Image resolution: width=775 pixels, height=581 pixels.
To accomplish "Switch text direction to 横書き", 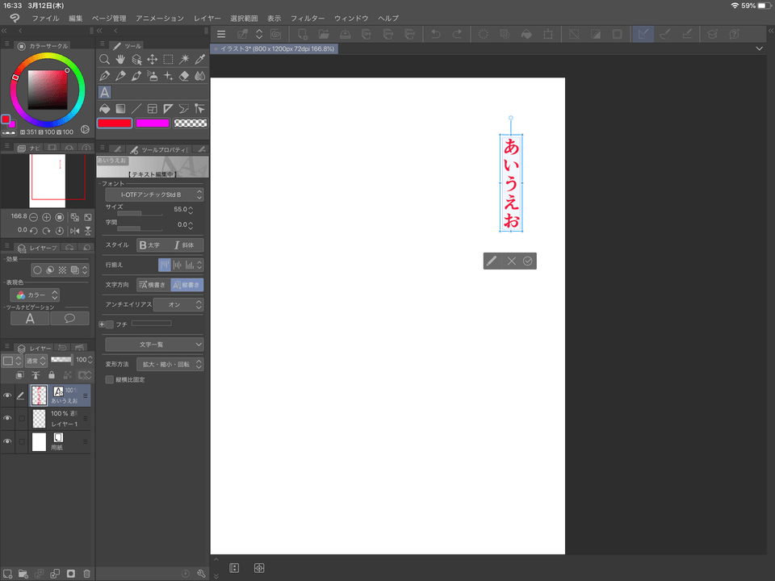I will coord(153,285).
